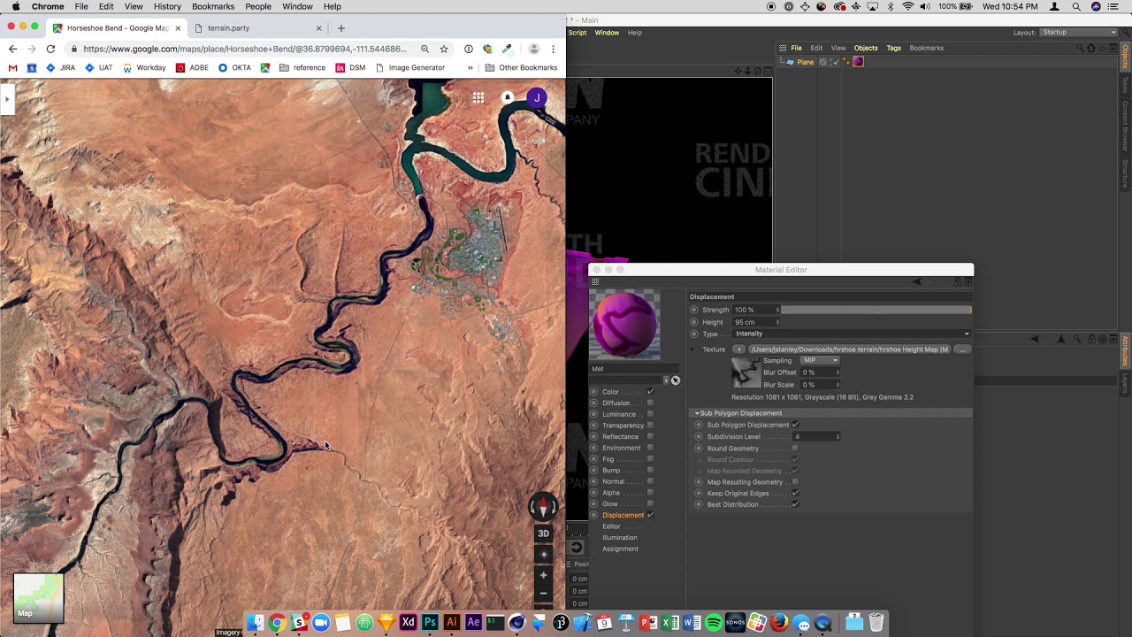This screenshot has width=1132, height=637.
Task: Enable the Bump channel checkbox
Action: pyautogui.click(x=650, y=470)
